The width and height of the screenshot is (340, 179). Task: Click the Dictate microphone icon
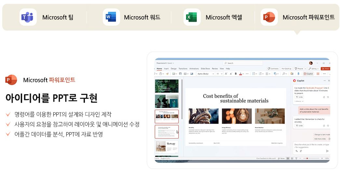298,74
